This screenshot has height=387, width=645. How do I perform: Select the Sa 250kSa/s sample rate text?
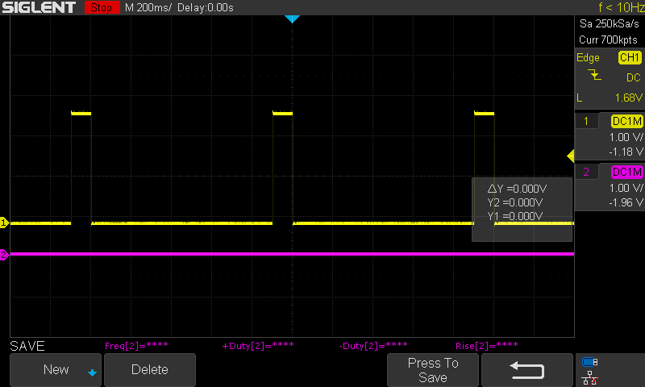[x=610, y=24]
